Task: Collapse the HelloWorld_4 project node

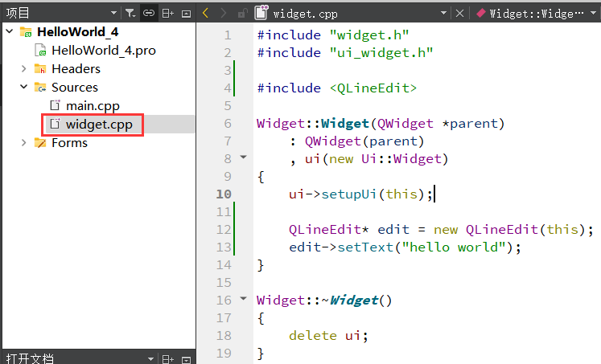Action: click(x=10, y=31)
